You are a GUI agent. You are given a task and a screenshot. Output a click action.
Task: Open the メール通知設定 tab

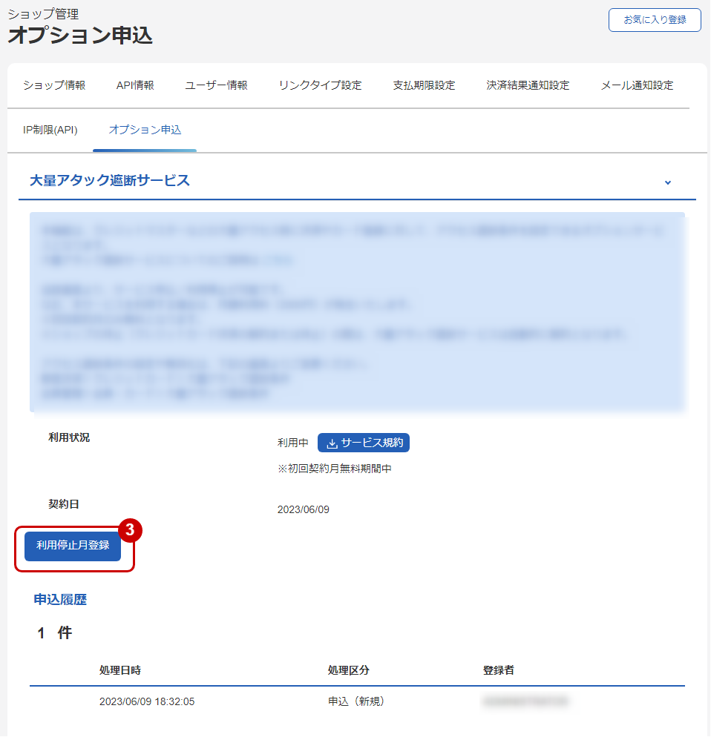[x=636, y=85]
